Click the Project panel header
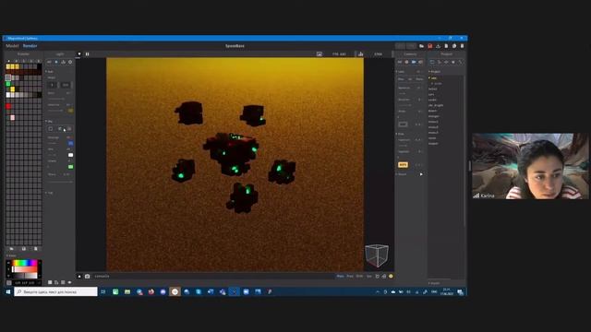This screenshot has width=591, height=332. (447, 54)
